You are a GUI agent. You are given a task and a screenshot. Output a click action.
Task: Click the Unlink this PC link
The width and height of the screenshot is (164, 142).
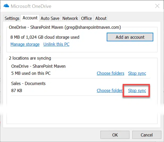56,44
